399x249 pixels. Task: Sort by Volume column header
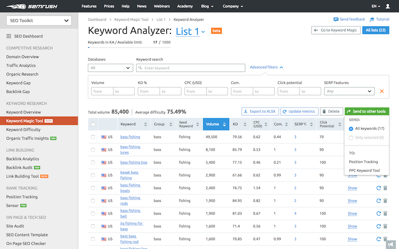click(x=216, y=124)
